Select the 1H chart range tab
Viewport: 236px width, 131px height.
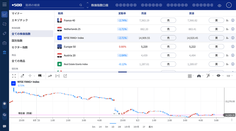pyautogui.click(x=100, y=127)
